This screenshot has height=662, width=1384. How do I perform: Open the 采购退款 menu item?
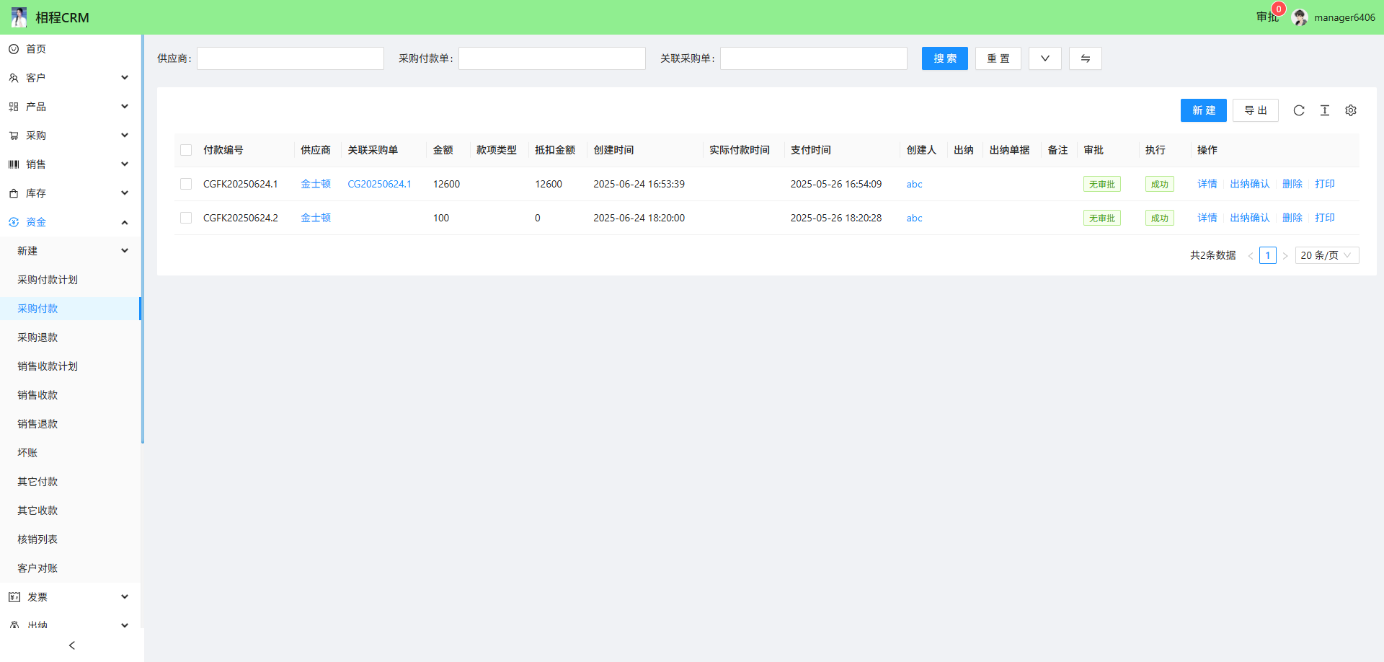[x=37, y=337]
